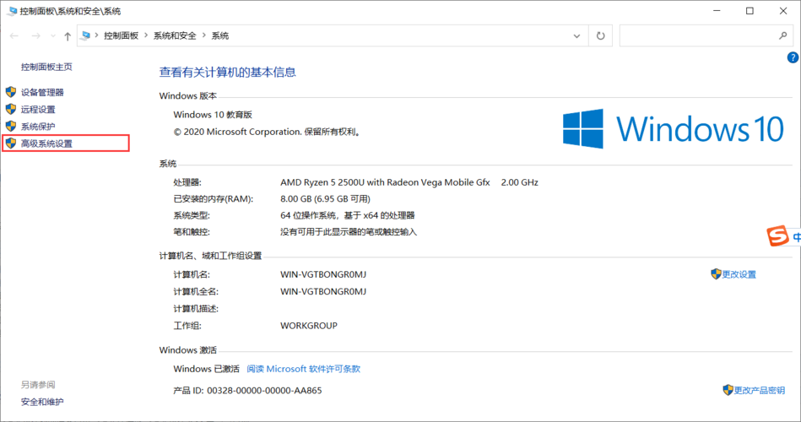The height and width of the screenshot is (422, 801).
Task: Close the System window
Action: coord(782,11)
